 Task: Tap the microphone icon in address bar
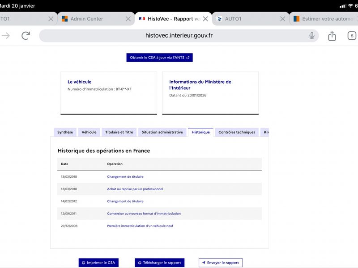coord(312,36)
